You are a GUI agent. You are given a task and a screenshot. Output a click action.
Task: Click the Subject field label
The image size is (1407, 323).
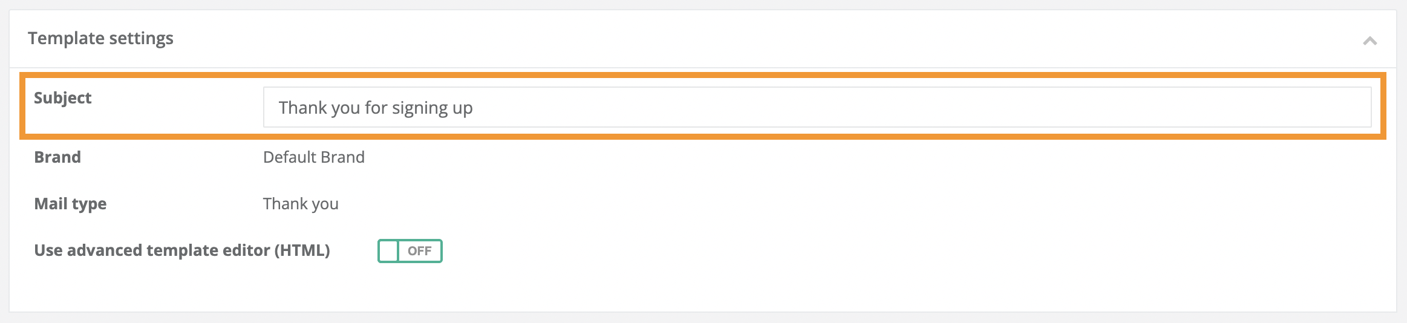pyautogui.click(x=63, y=98)
